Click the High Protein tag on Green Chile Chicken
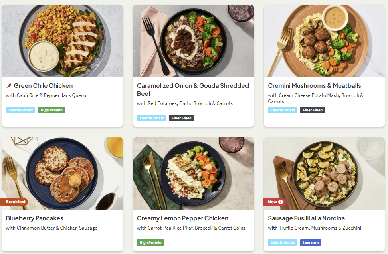The height and width of the screenshot is (254, 388). point(51,110)
